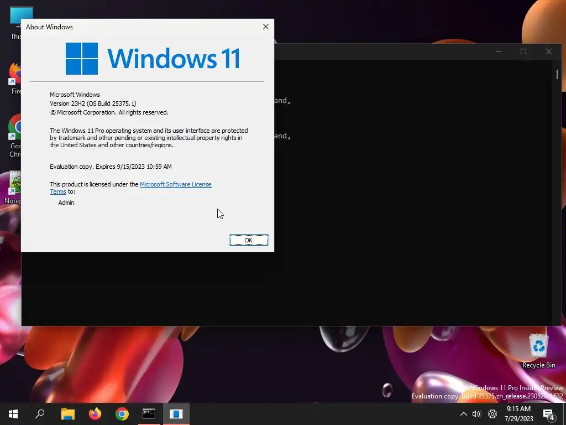Close the About Windows dialog
Screen dimensions: 566x425
pyautogui.click(x=266, y=27)
